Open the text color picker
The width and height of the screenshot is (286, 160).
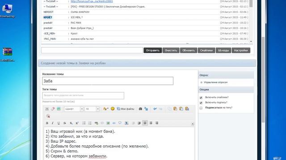(x=105, y=109)
